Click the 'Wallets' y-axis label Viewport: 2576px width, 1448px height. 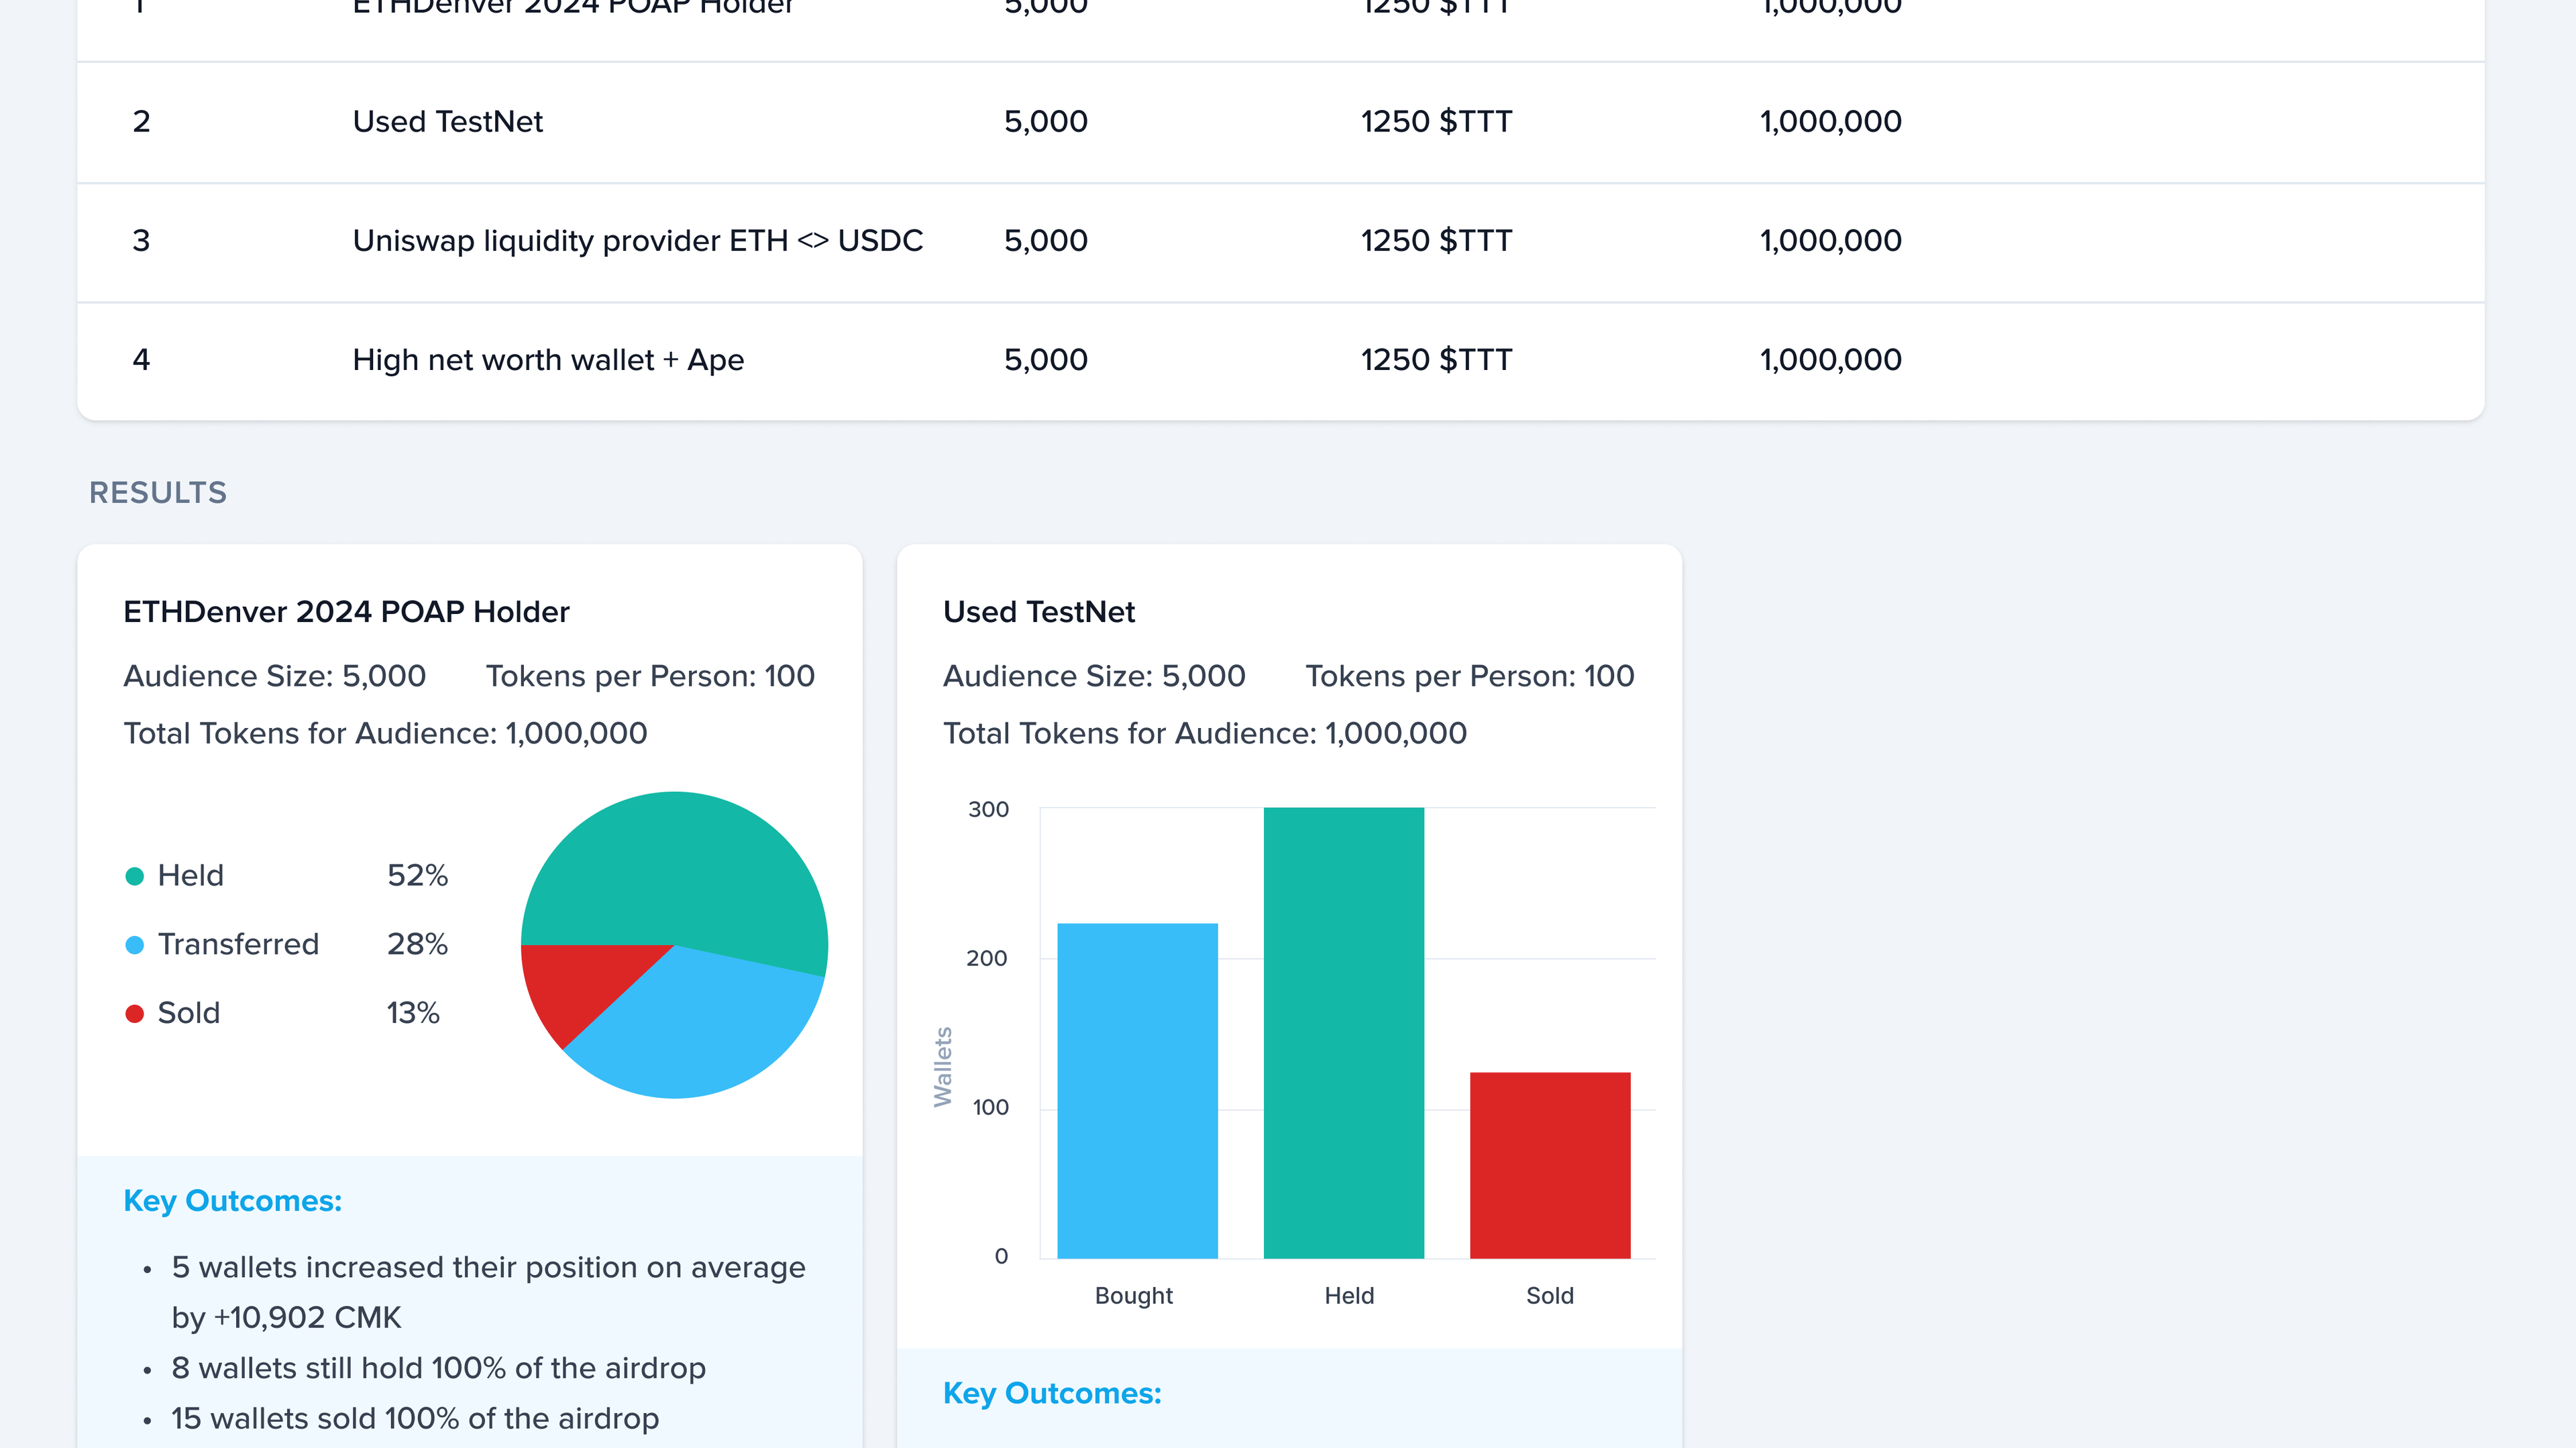942,1067
